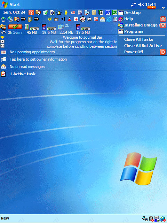Screen dimensions: 167x223
Task: Open the US flag regional icon
Action: click(73, 13)
